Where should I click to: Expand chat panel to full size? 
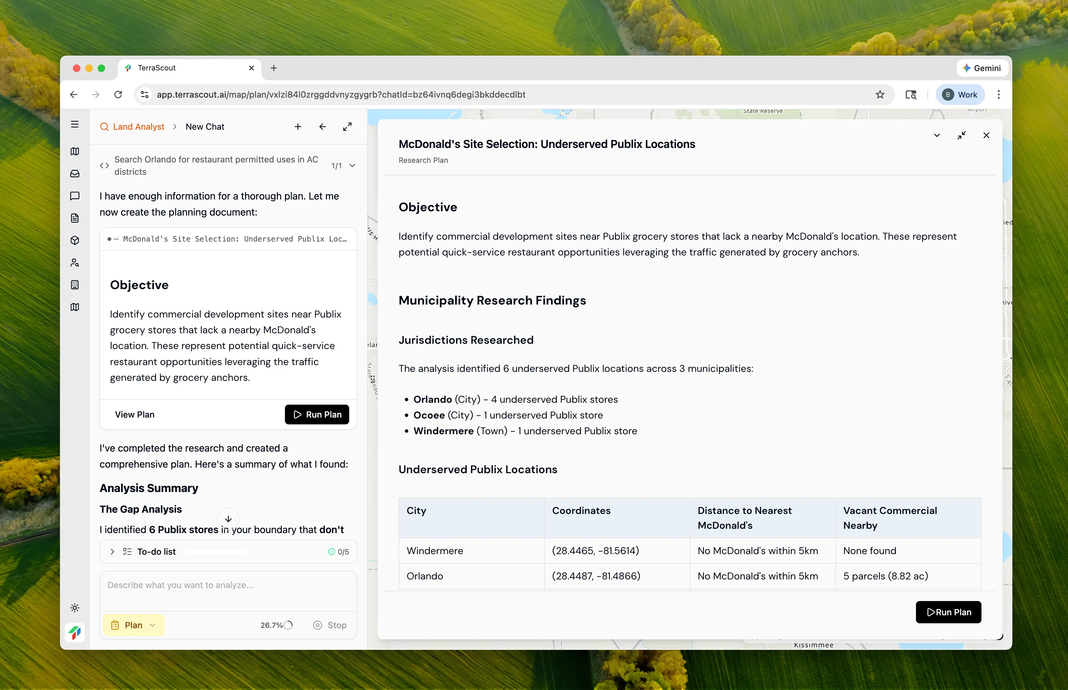pos(347,127)
